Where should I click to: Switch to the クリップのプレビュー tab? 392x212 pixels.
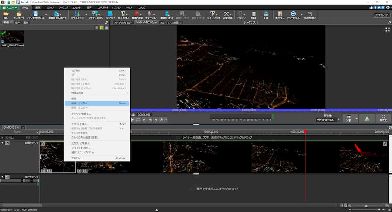click(x=122, y=22)
